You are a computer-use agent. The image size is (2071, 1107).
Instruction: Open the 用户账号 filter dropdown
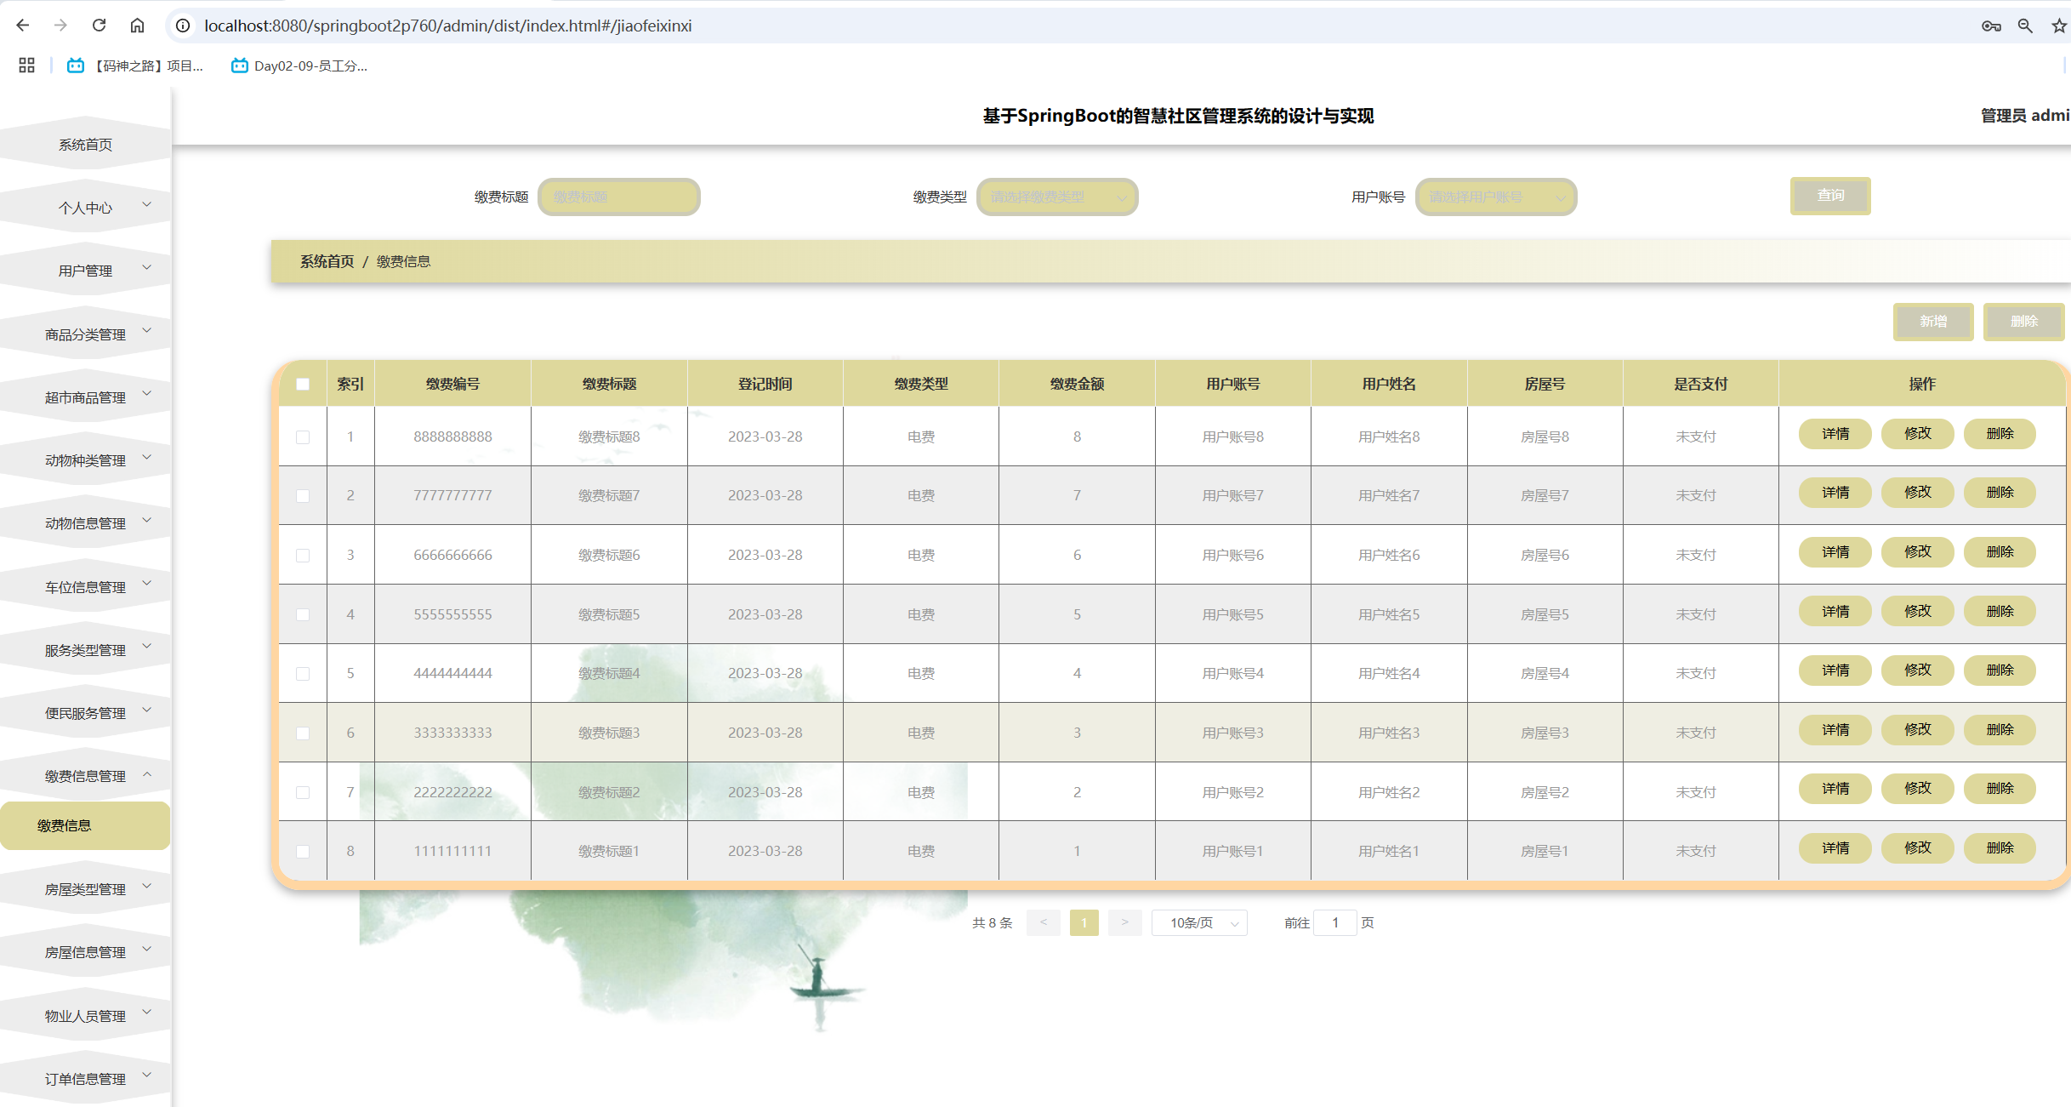coord(1495,197)
